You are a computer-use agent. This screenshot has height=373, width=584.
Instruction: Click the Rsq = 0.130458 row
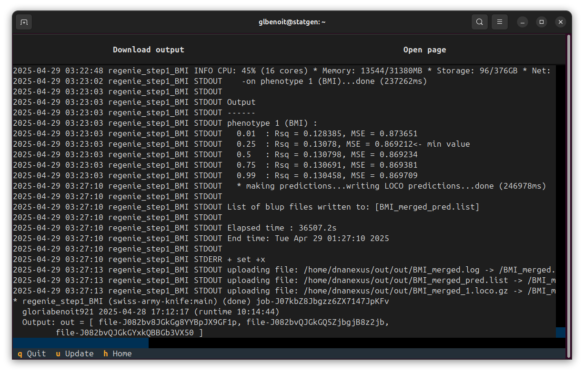click(x=215, y=175)
